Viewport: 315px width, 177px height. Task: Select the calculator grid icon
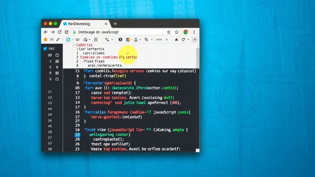point(96,39)
